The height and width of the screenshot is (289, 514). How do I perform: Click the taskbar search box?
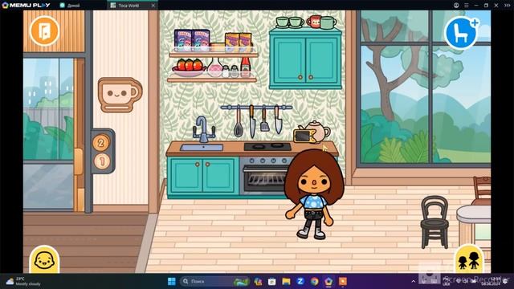[x=214, y=282]
